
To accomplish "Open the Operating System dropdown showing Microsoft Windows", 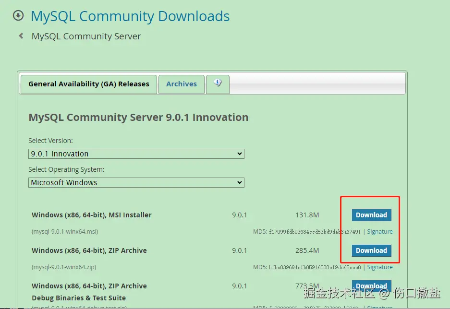I will coord(136,183).
